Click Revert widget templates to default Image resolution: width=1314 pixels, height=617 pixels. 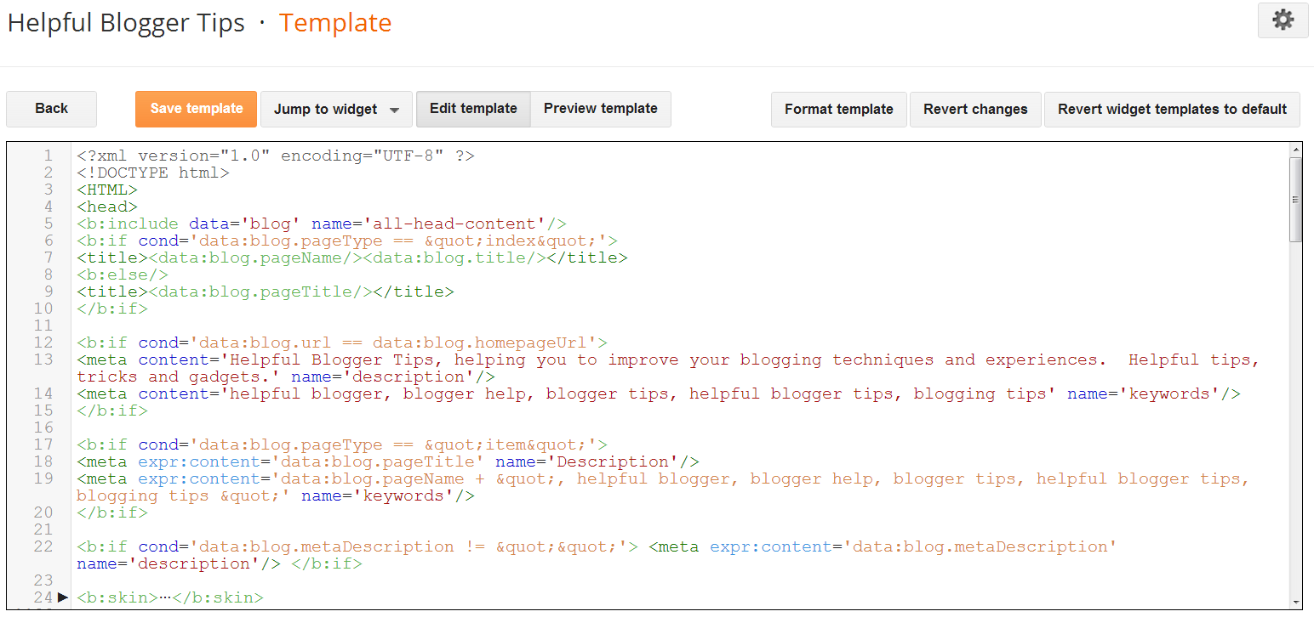1172,109
